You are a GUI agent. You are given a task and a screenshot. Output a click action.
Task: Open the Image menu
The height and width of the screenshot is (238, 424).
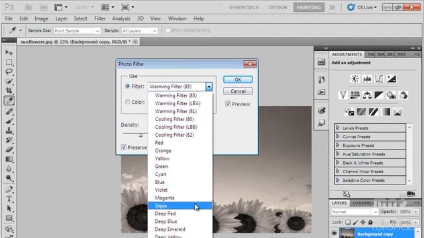pos(41,19)
